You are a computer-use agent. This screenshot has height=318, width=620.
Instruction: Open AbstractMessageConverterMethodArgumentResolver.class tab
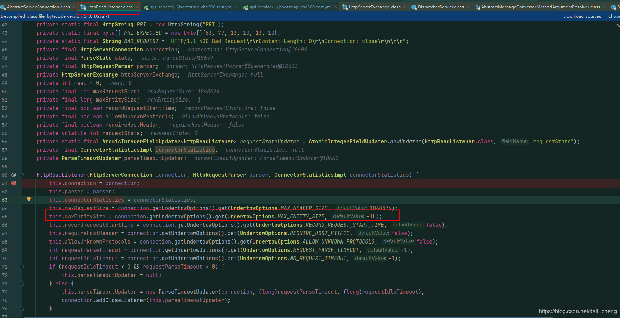coord(541,7)
